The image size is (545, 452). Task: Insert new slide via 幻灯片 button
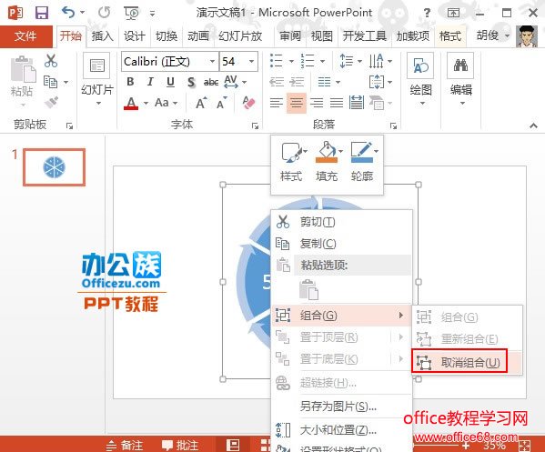click(97, 78)
